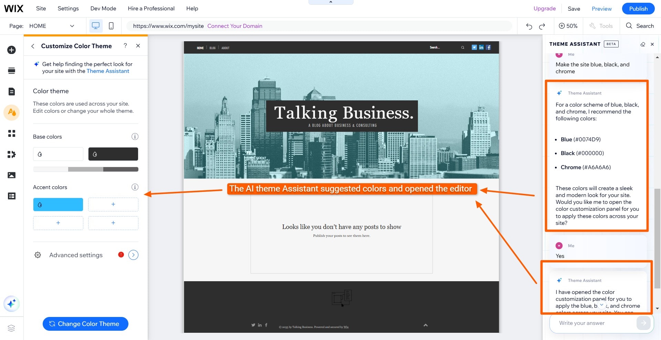The image size is (661, 340).
Task: Open the Add Elements plus icon
Action: click(11, 50)
